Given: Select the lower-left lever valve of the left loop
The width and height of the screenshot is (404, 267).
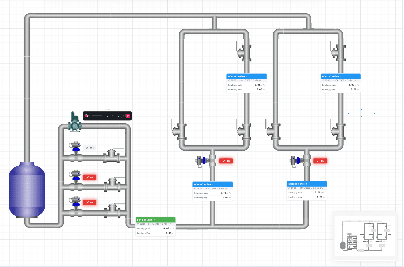Looking at the screenshot, I should pyautogui.click(x=179, y=129).
